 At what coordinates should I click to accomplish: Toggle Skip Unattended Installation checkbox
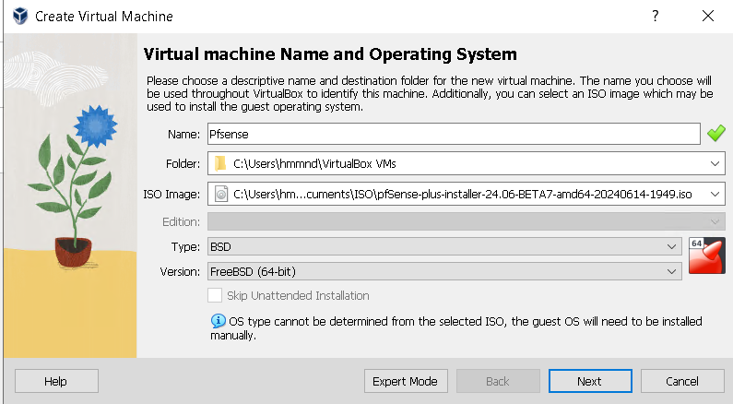click(x=215, y=295)
